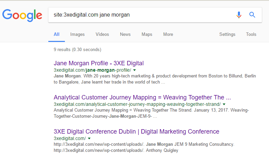Select the All results tab

pos(56,34)
